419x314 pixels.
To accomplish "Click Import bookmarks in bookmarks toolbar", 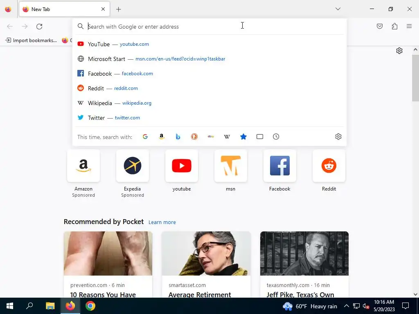I will tap(32, 40).
